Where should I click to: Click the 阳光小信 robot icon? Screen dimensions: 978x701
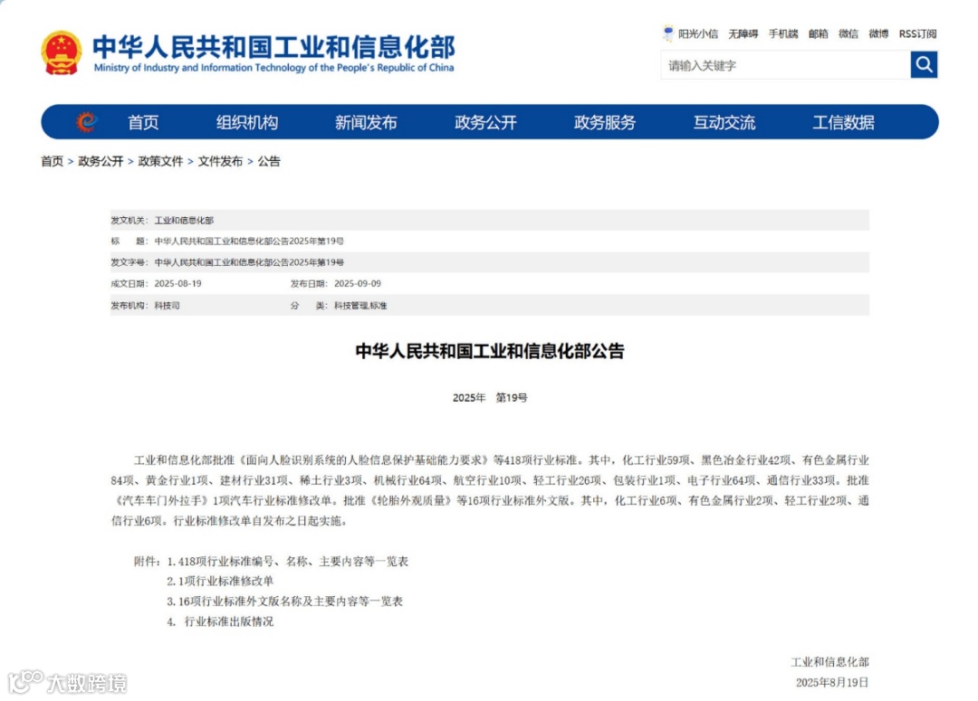(x=668, y=33)
